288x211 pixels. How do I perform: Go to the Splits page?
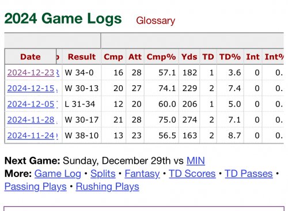tap(103, 174)
